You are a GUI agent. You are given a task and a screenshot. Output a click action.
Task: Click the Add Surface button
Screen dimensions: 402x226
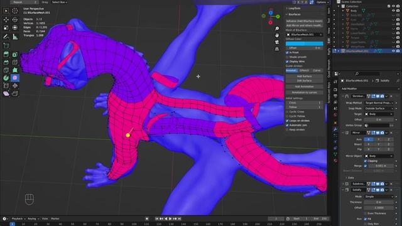(304, 76)
